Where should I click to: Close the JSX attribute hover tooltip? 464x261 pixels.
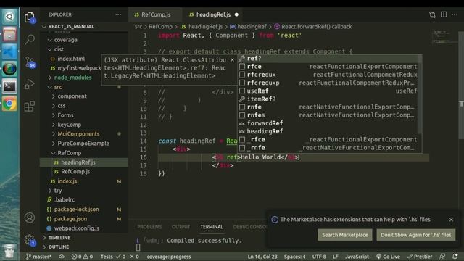[232, 59]
